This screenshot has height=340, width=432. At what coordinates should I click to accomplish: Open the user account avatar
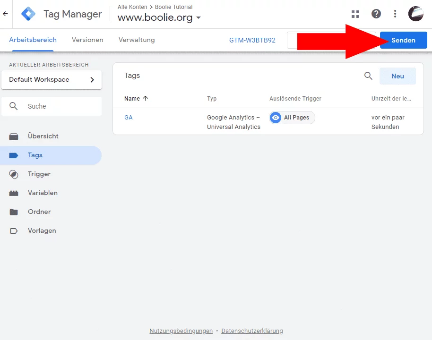[x=416, y=14]
